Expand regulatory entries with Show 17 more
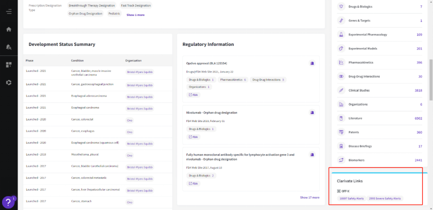Screen dimensions: 433x210 (310, 198)
